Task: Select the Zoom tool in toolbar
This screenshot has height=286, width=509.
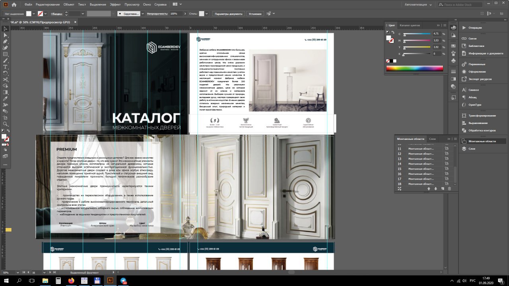Action: tap(6, 124)
